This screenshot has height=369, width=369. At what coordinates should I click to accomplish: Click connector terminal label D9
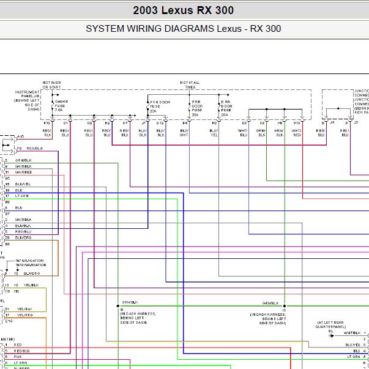pyautogui.click(x=262, y=123)
